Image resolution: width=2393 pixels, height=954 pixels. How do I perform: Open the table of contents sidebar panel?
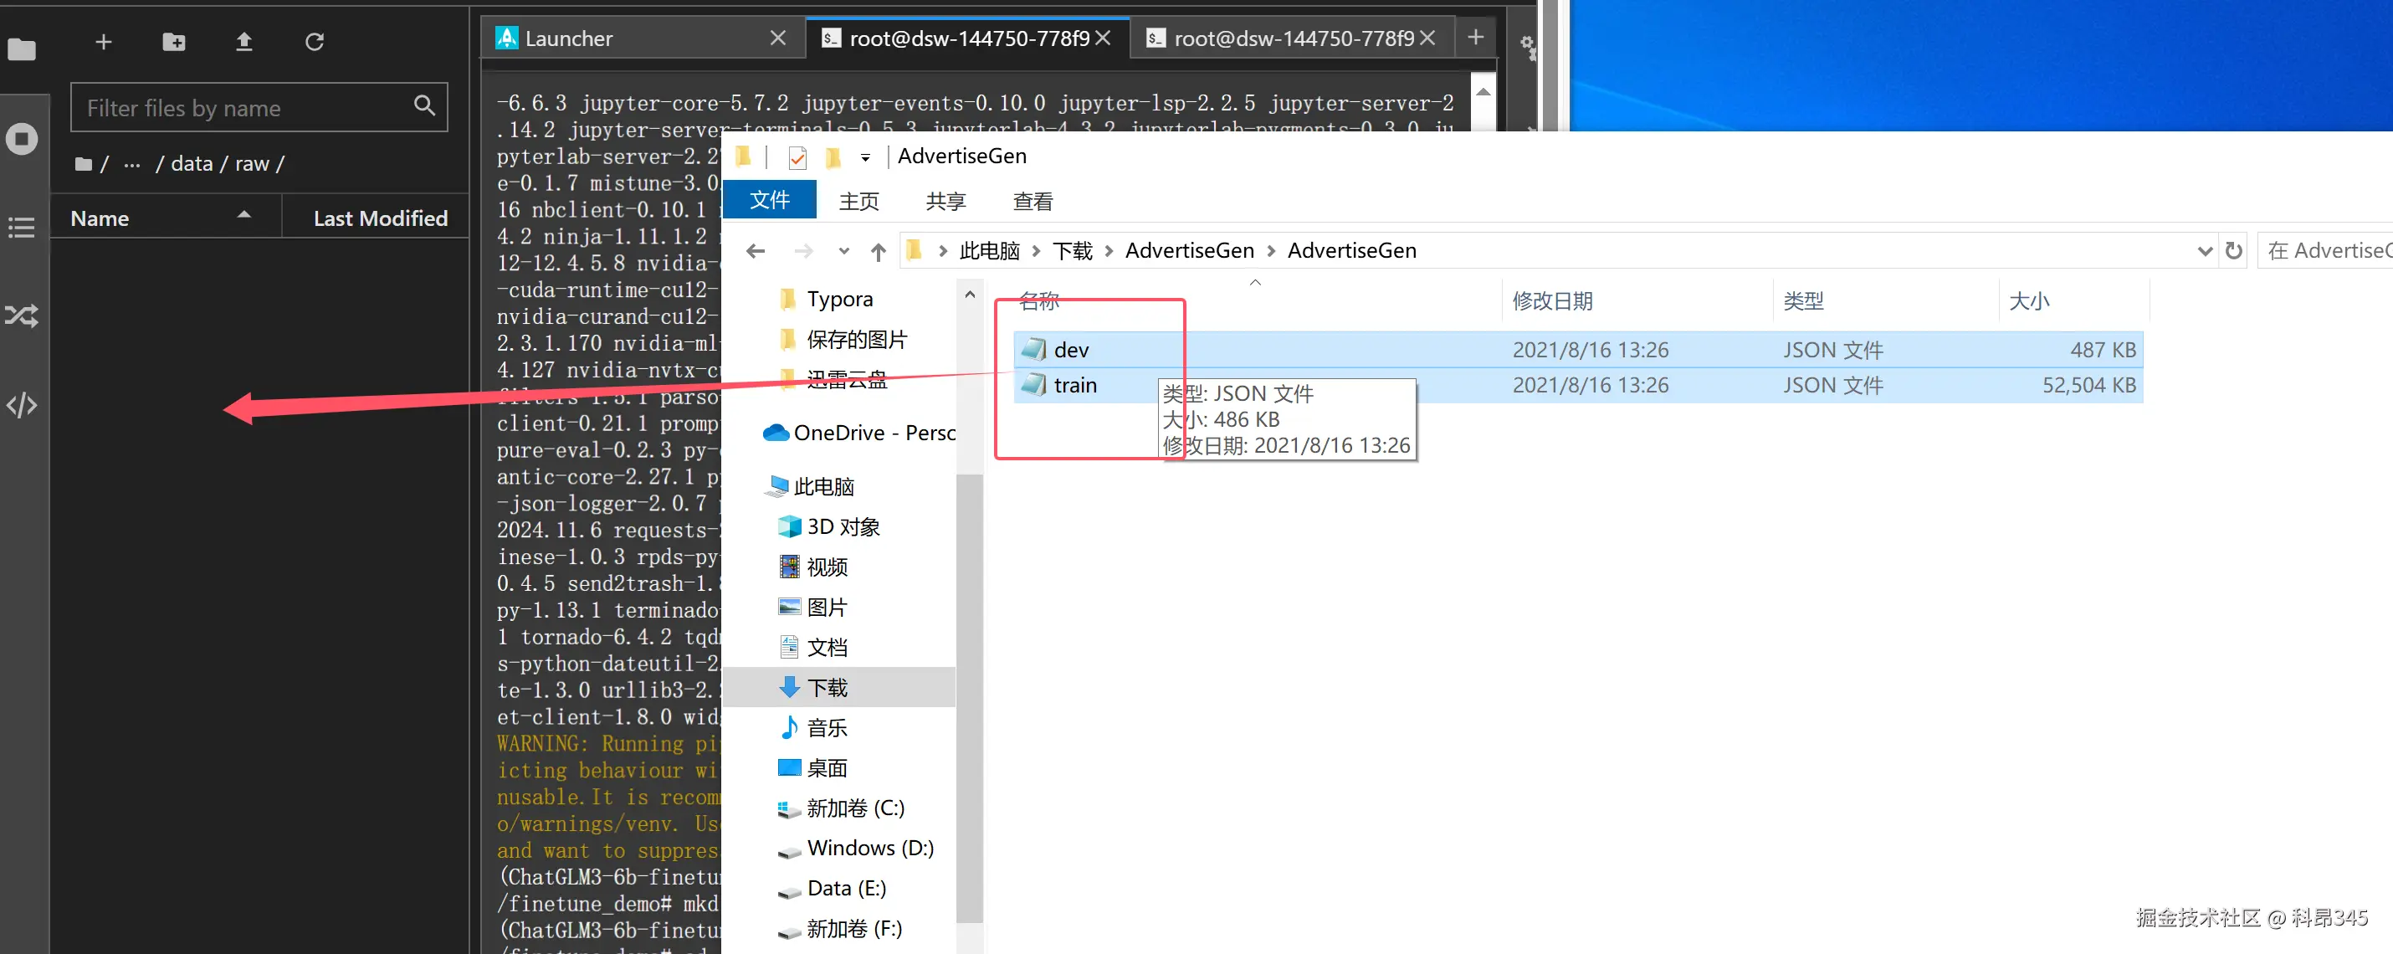point(22,227)
